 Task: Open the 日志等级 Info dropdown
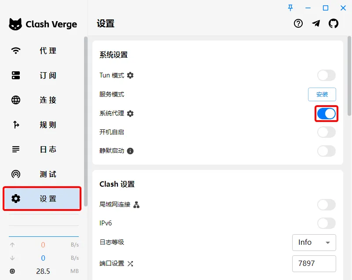pyautogui.click(x=314, y=243)
